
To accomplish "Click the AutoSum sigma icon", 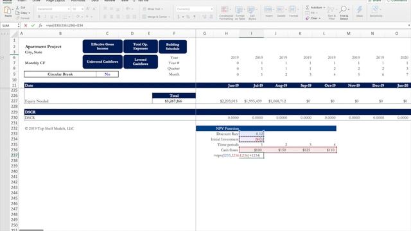I will point(308,8).
